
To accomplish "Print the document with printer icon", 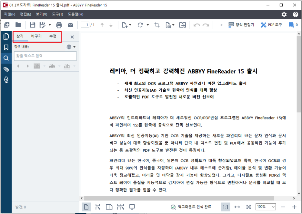I will 59,25.
